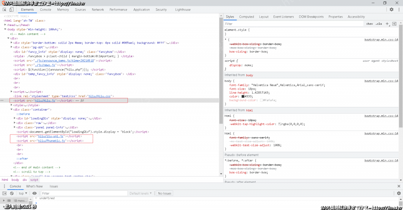Open the DevTools three-dot customize menu
The image size is (403, 210).
click(398, 9)
